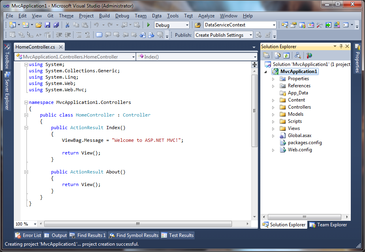Click the Solution Explorer horizontal scrollbar thumb
The height and width of the screenshot is (252, 365).
tap(305, 217)
